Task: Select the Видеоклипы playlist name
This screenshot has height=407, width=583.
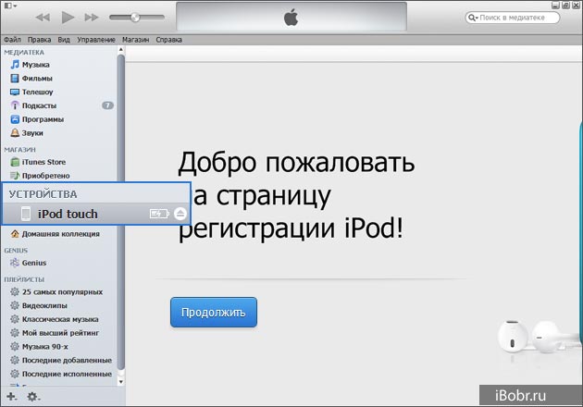Action: pyautogui.click(x=44, y=305)
